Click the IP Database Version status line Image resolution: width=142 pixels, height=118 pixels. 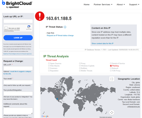112,50
